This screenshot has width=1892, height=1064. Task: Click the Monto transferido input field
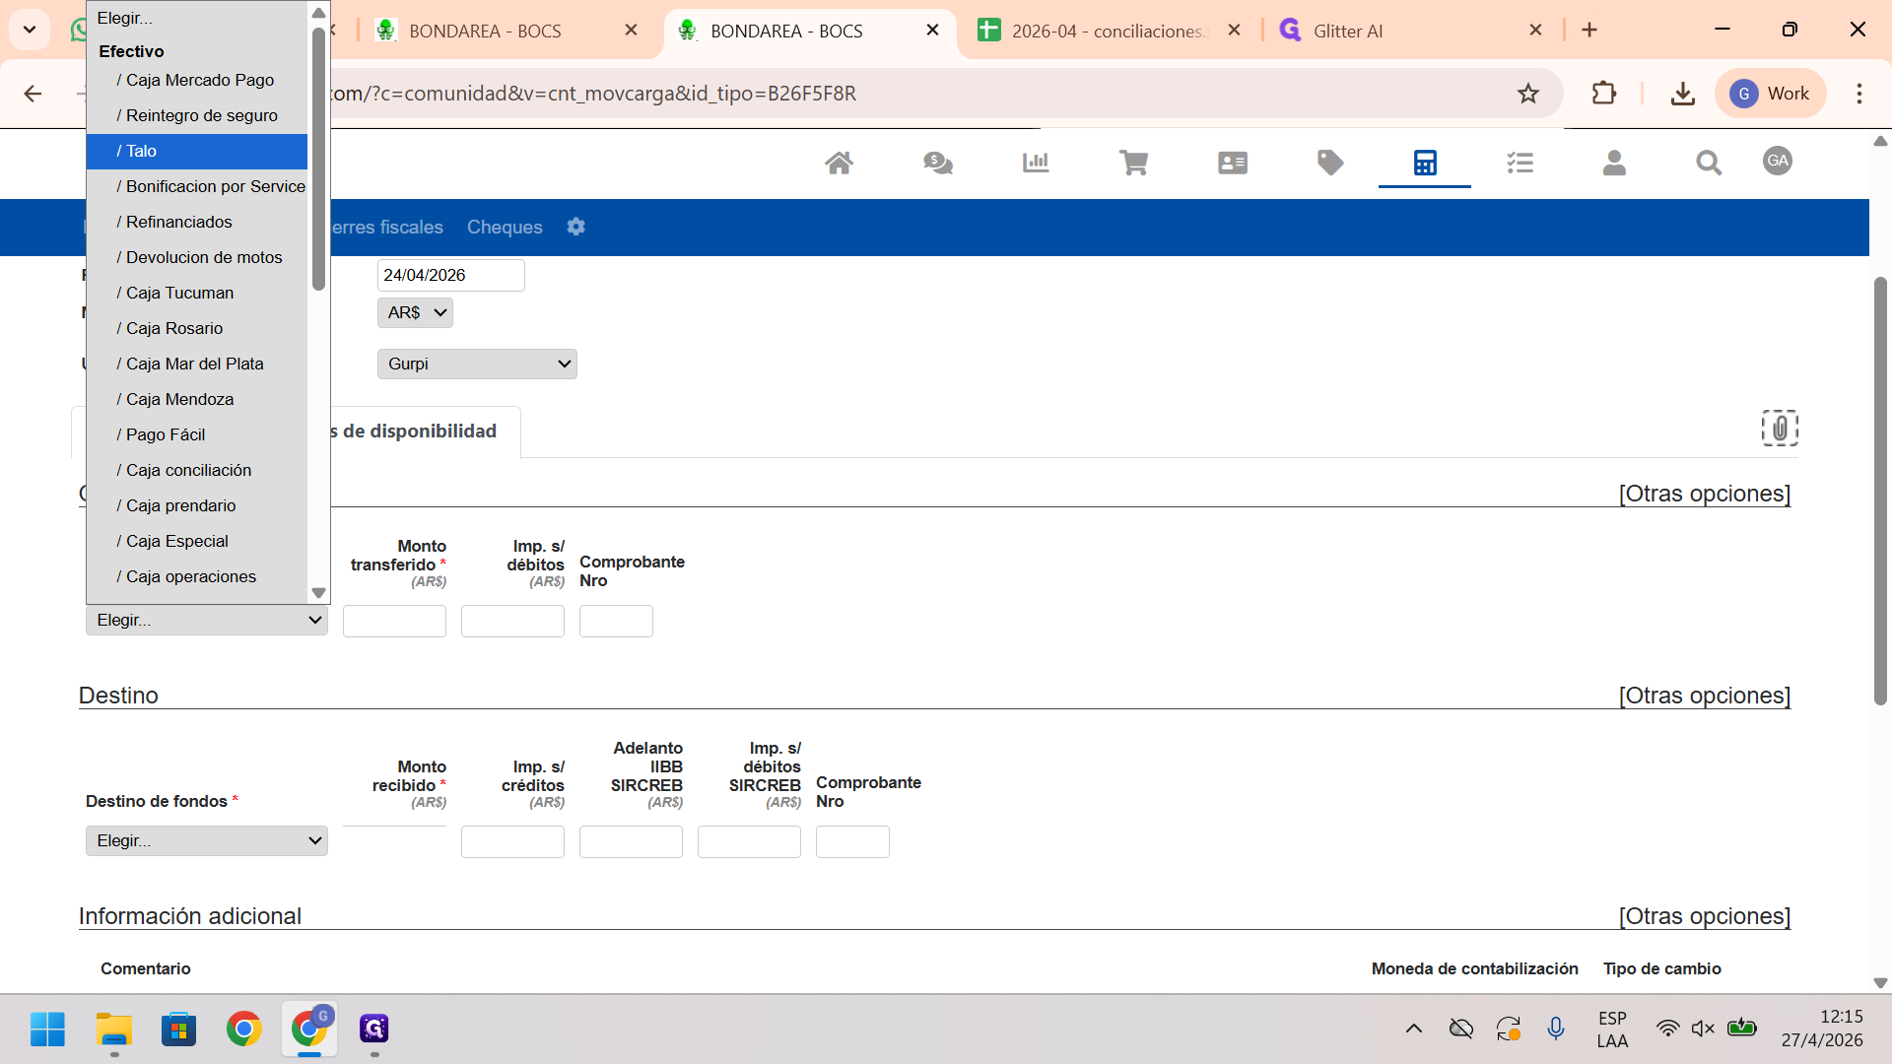pos(394,621)
